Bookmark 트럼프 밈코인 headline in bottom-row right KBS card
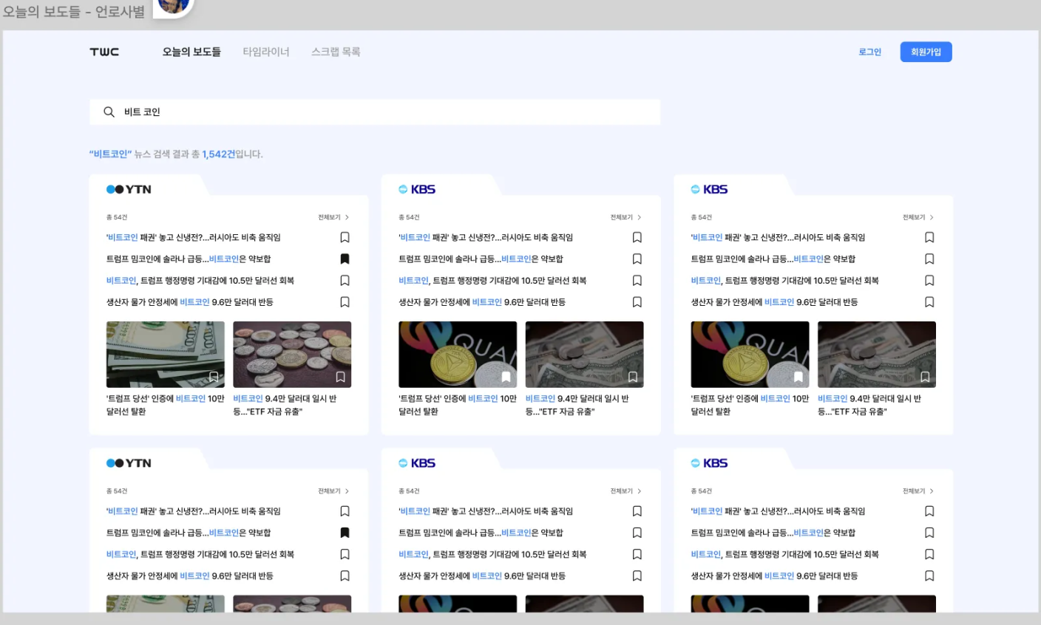 pyautogui.click(x=929, y=533)
